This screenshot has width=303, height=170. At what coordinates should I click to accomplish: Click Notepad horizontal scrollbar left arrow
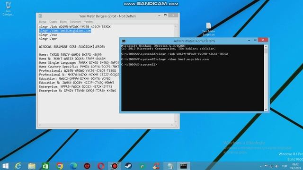pyautogui.click(x=40, y=125)
